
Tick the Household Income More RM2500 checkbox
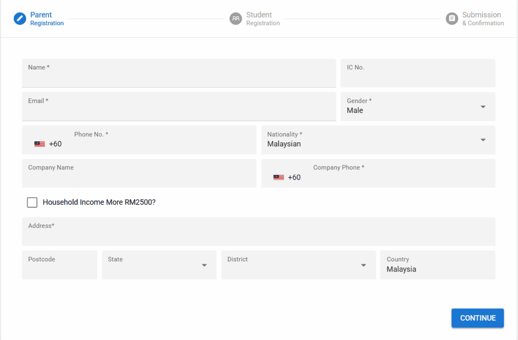[32, 202]
